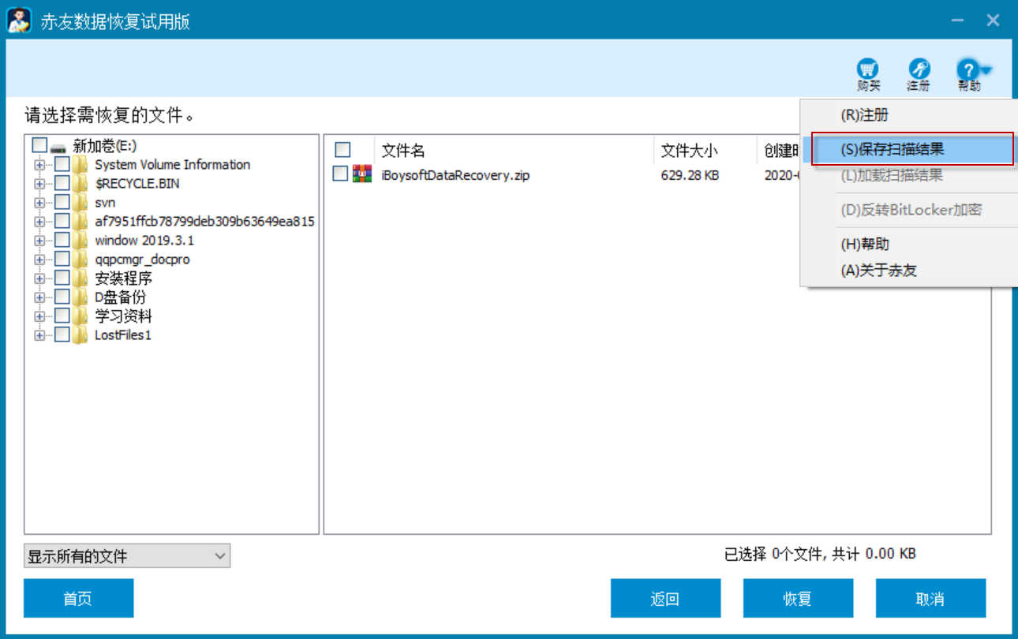Minimize the 赤友数据恢复试用版 window
1018x639 pixels.
(957, 21)
